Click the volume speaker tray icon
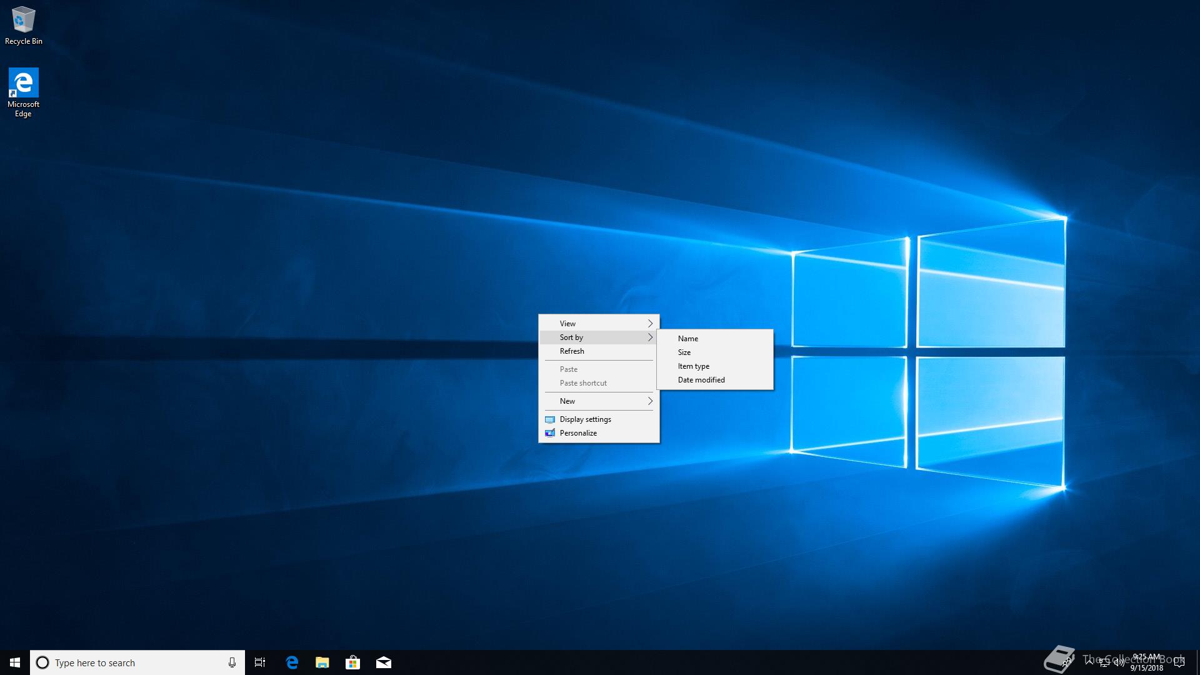1200x675 pixels. [x=1119, y=662]
